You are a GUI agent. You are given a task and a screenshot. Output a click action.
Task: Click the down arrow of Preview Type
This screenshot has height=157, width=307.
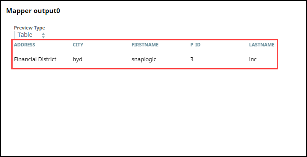(x=43, y=37)
